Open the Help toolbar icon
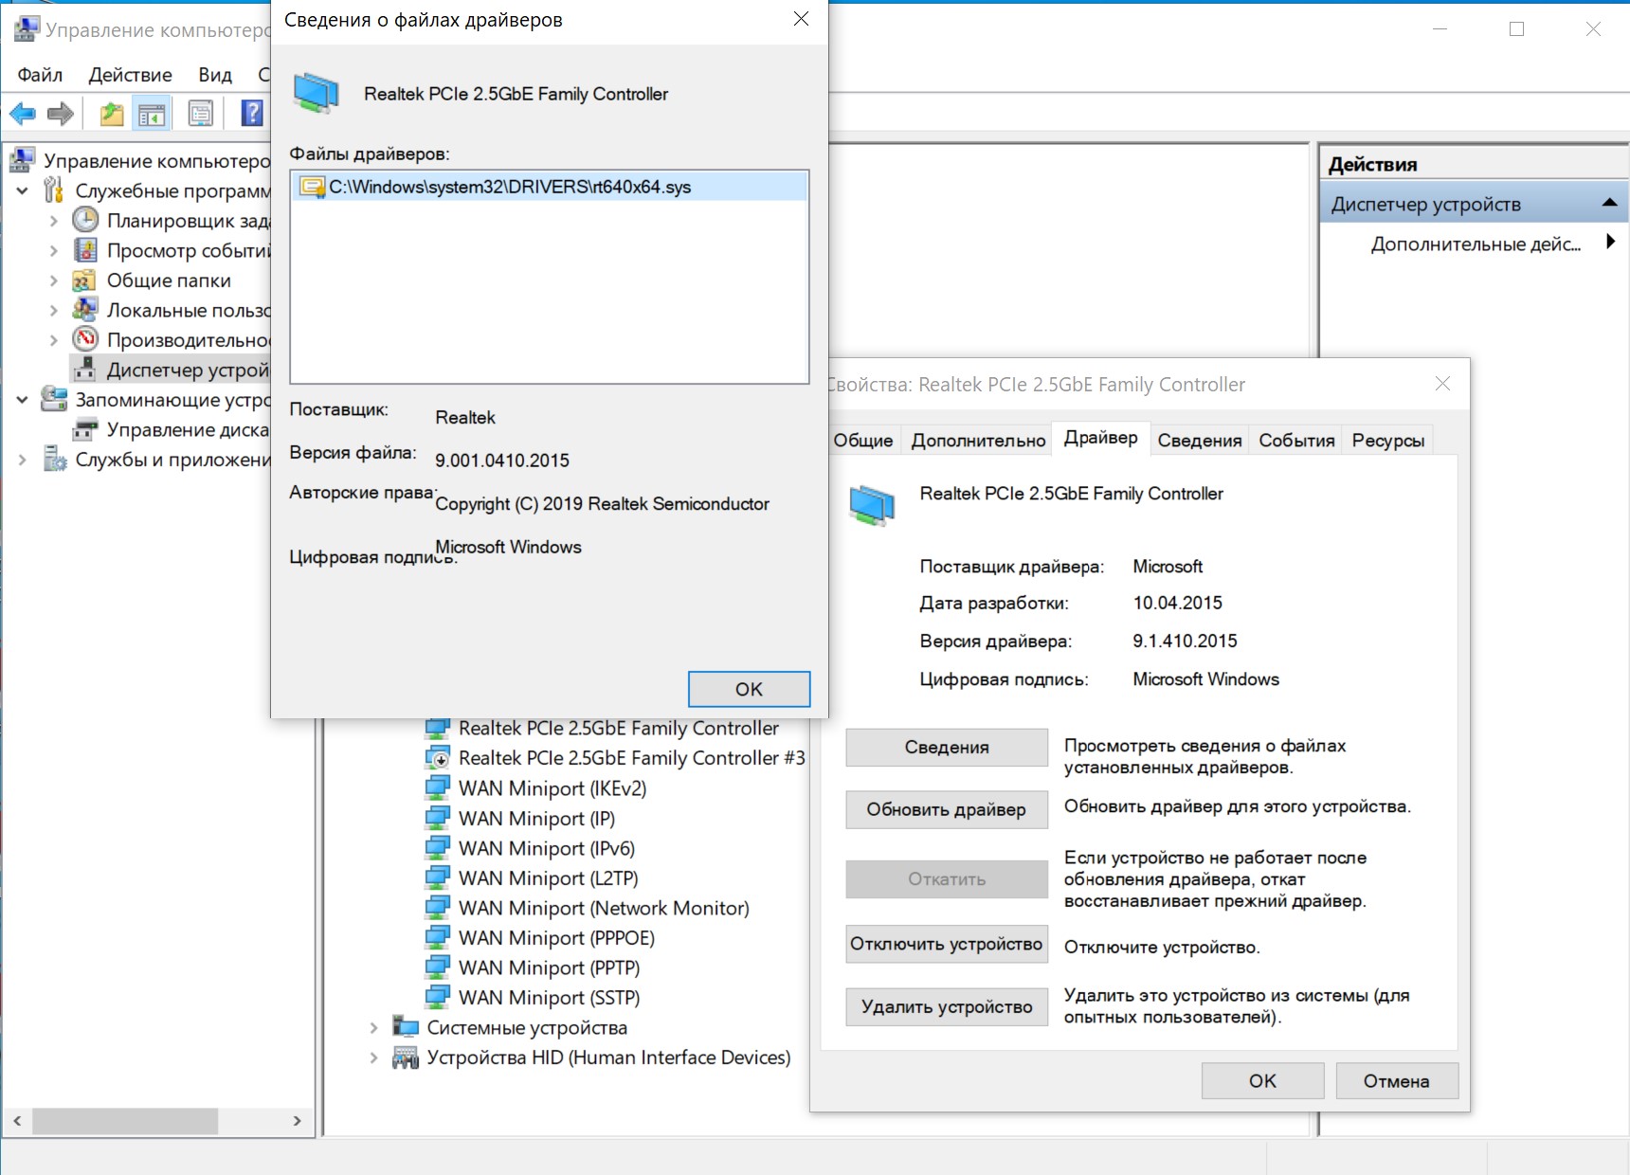This screenshot has height=1175, width=1630. pos(252,115)
